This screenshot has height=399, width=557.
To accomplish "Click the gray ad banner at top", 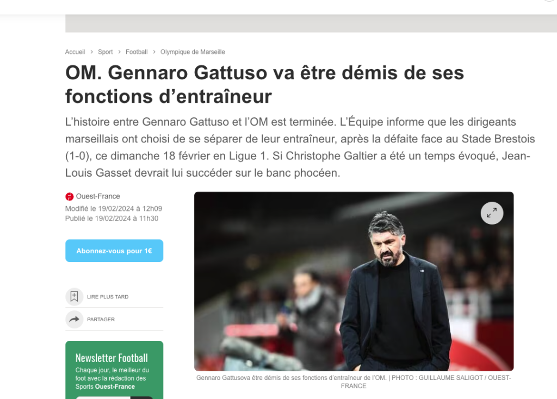I will 311,23.
